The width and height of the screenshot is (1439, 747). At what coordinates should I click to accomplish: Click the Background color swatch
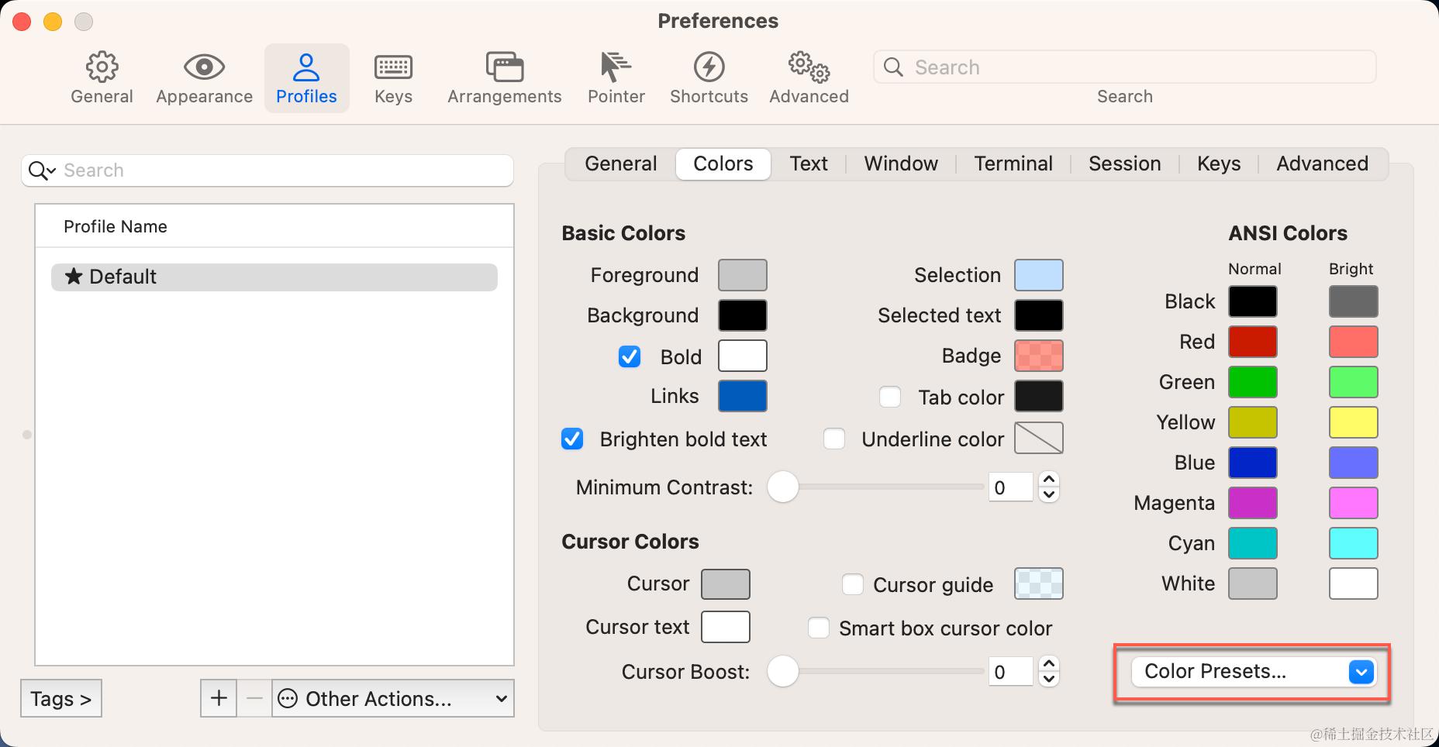click(742, 315)
